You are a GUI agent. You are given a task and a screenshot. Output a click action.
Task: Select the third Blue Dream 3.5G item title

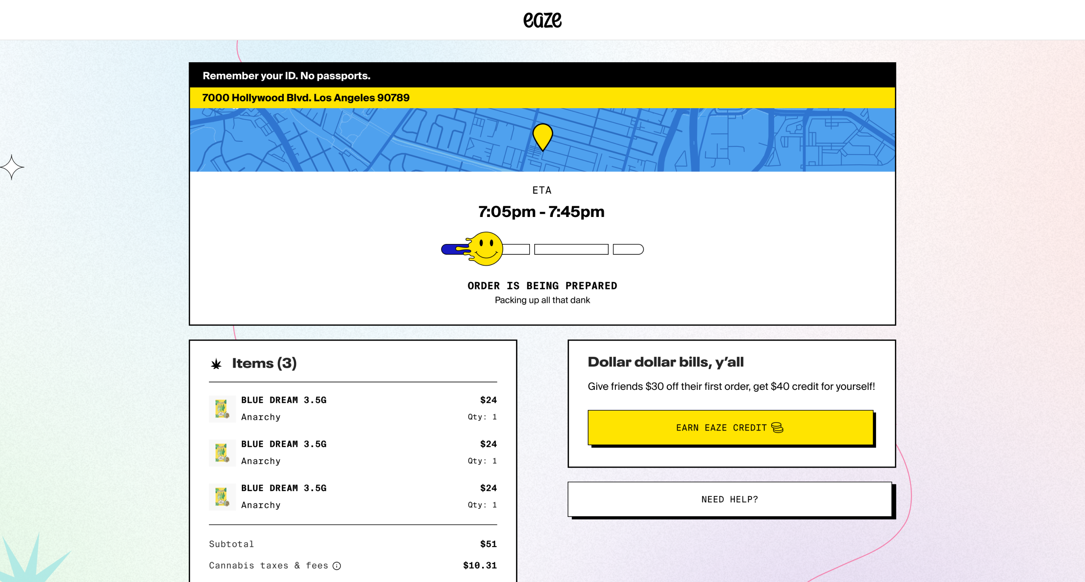tap(283, 488)
